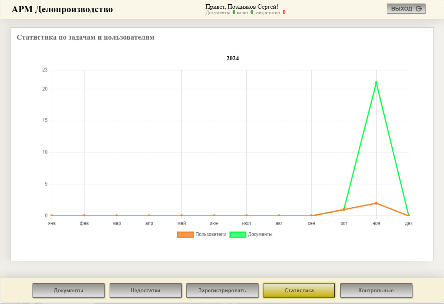The width and height of the screenshot is (444, 304).
Task: Open the Документы section
Action: pos(69,290)
